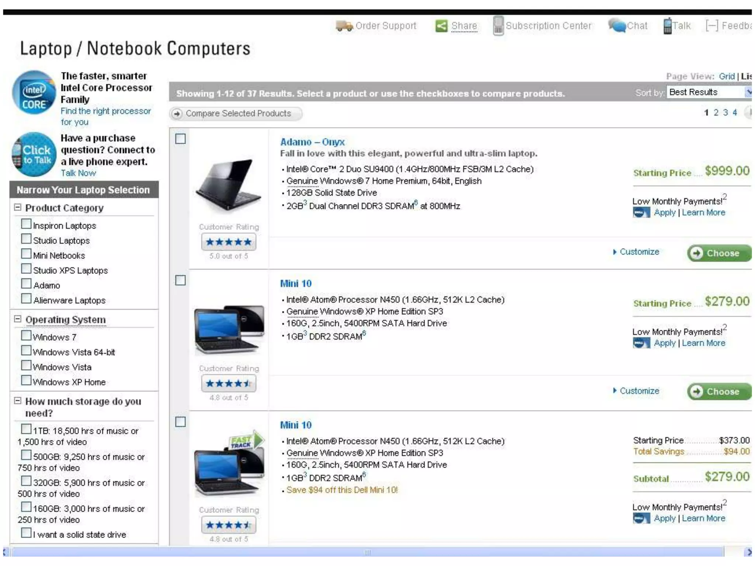755x566 pixels.
Task: Switch to Grid page view
Action: click(726, 76)
